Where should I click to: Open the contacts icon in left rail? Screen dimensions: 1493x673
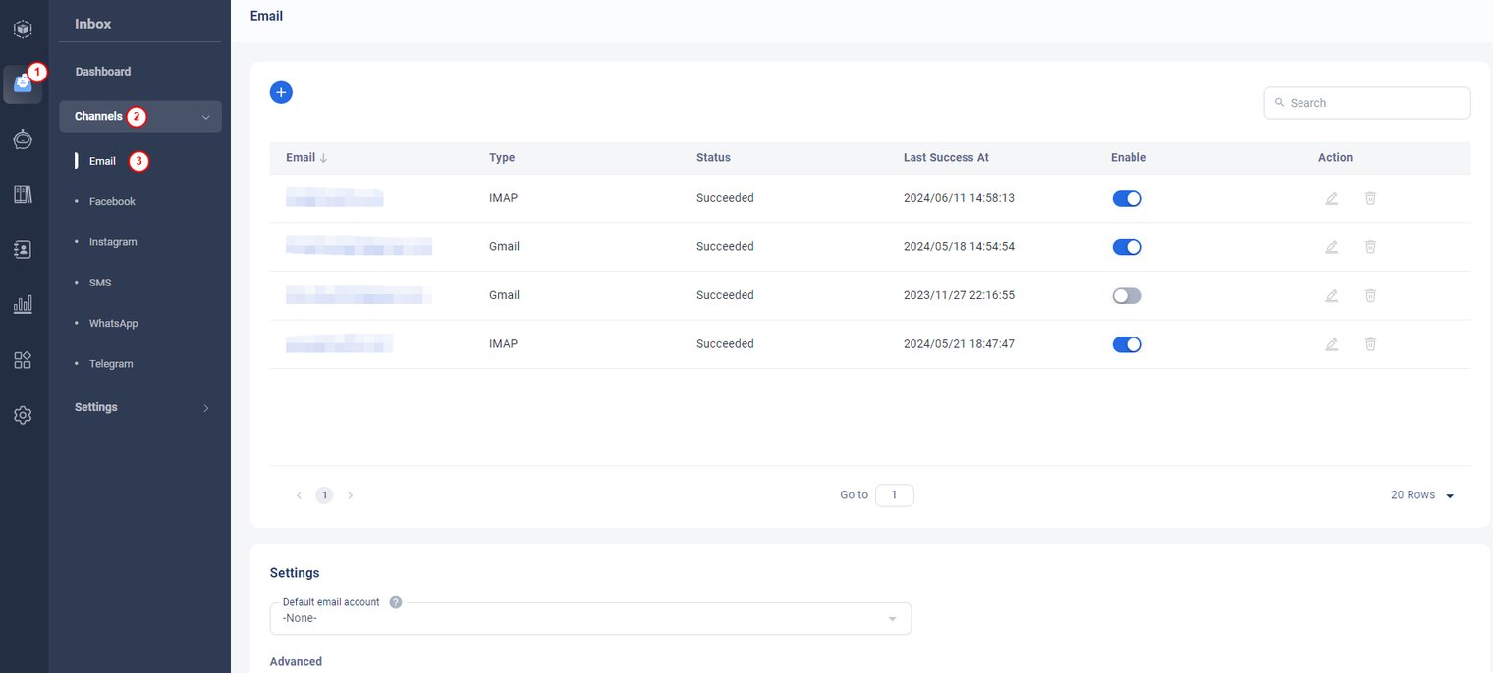click(23, 250)
